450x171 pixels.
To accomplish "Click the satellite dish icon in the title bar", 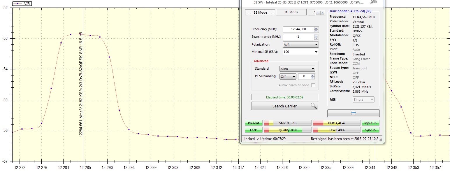I will [373, 2].
